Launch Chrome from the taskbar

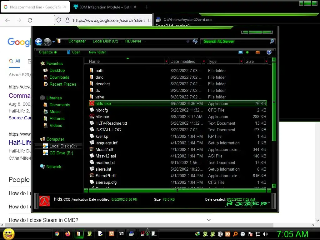57,234
